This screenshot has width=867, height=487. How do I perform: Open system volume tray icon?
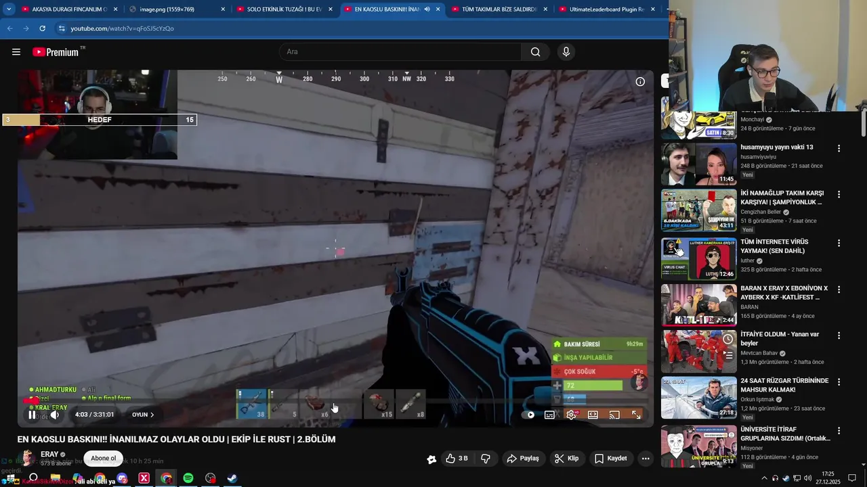[807, 478]
